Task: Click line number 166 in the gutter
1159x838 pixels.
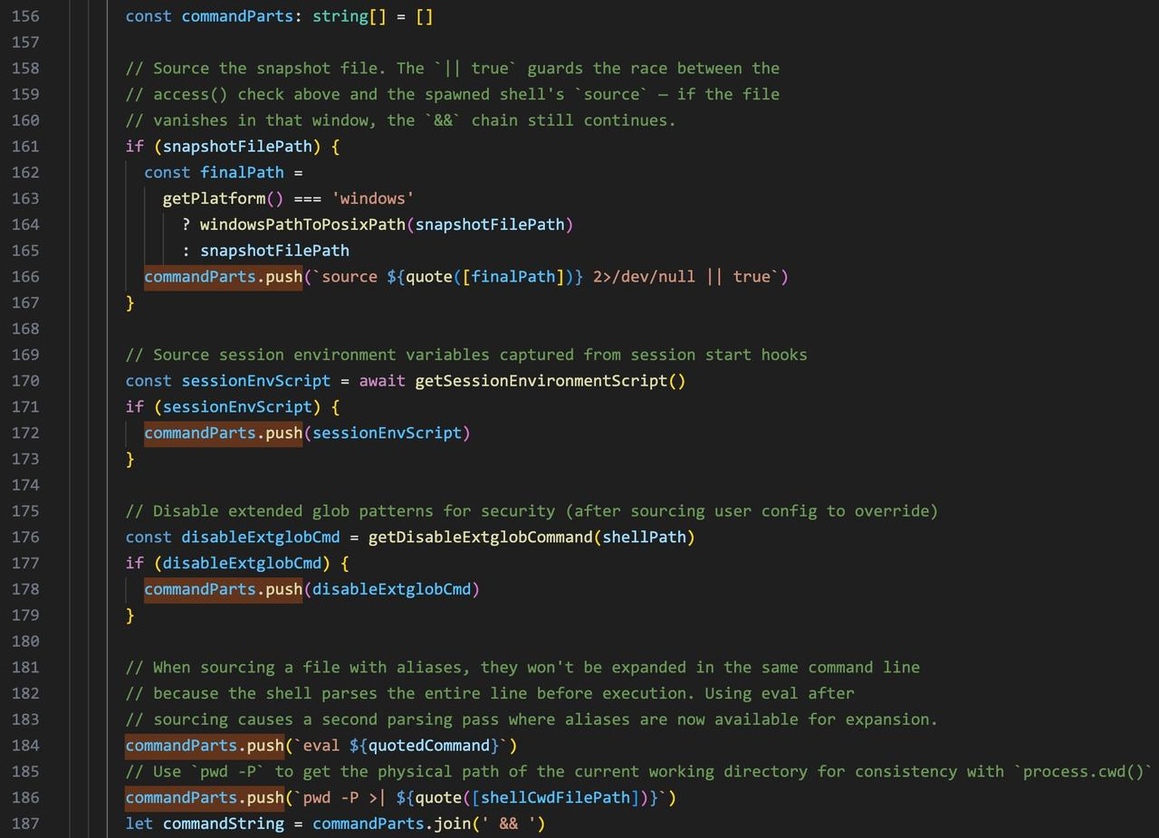Action: coord(25,277)
